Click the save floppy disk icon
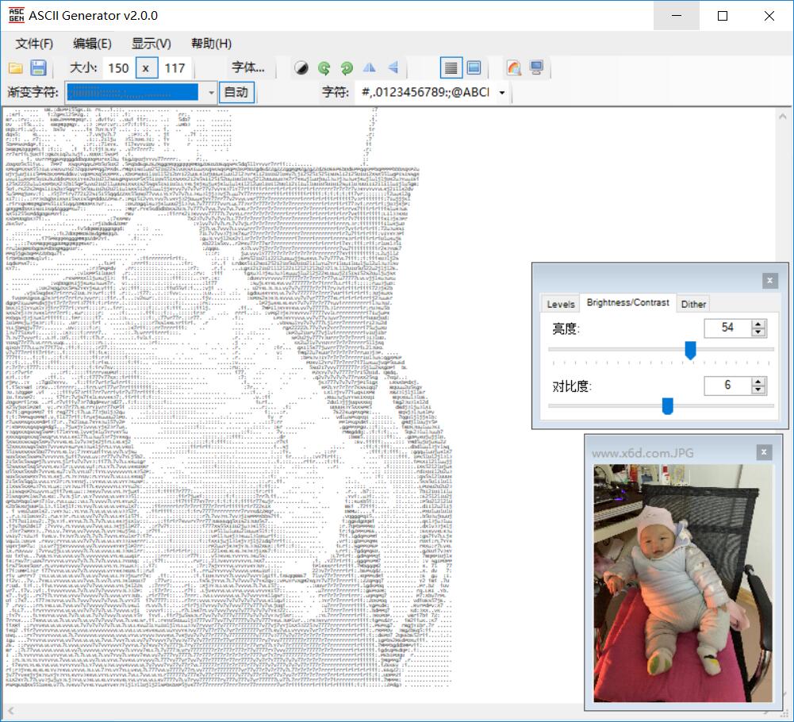The height and width of the screenshot is (722, 794). pos(38,68)
